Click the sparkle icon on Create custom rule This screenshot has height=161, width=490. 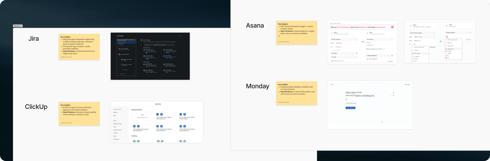(x=142, y=115)
